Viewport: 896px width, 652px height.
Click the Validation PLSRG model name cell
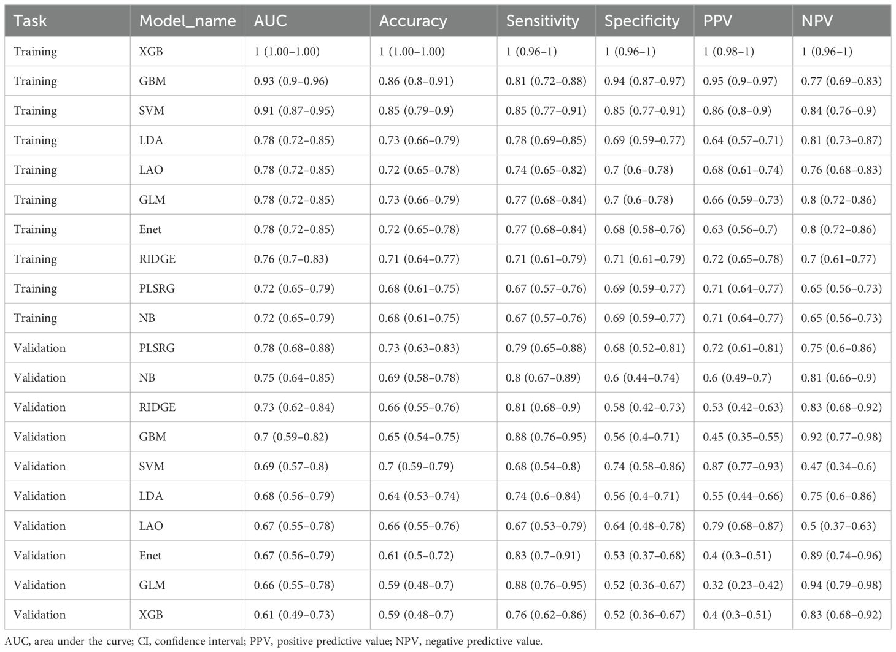coord(157,348)
